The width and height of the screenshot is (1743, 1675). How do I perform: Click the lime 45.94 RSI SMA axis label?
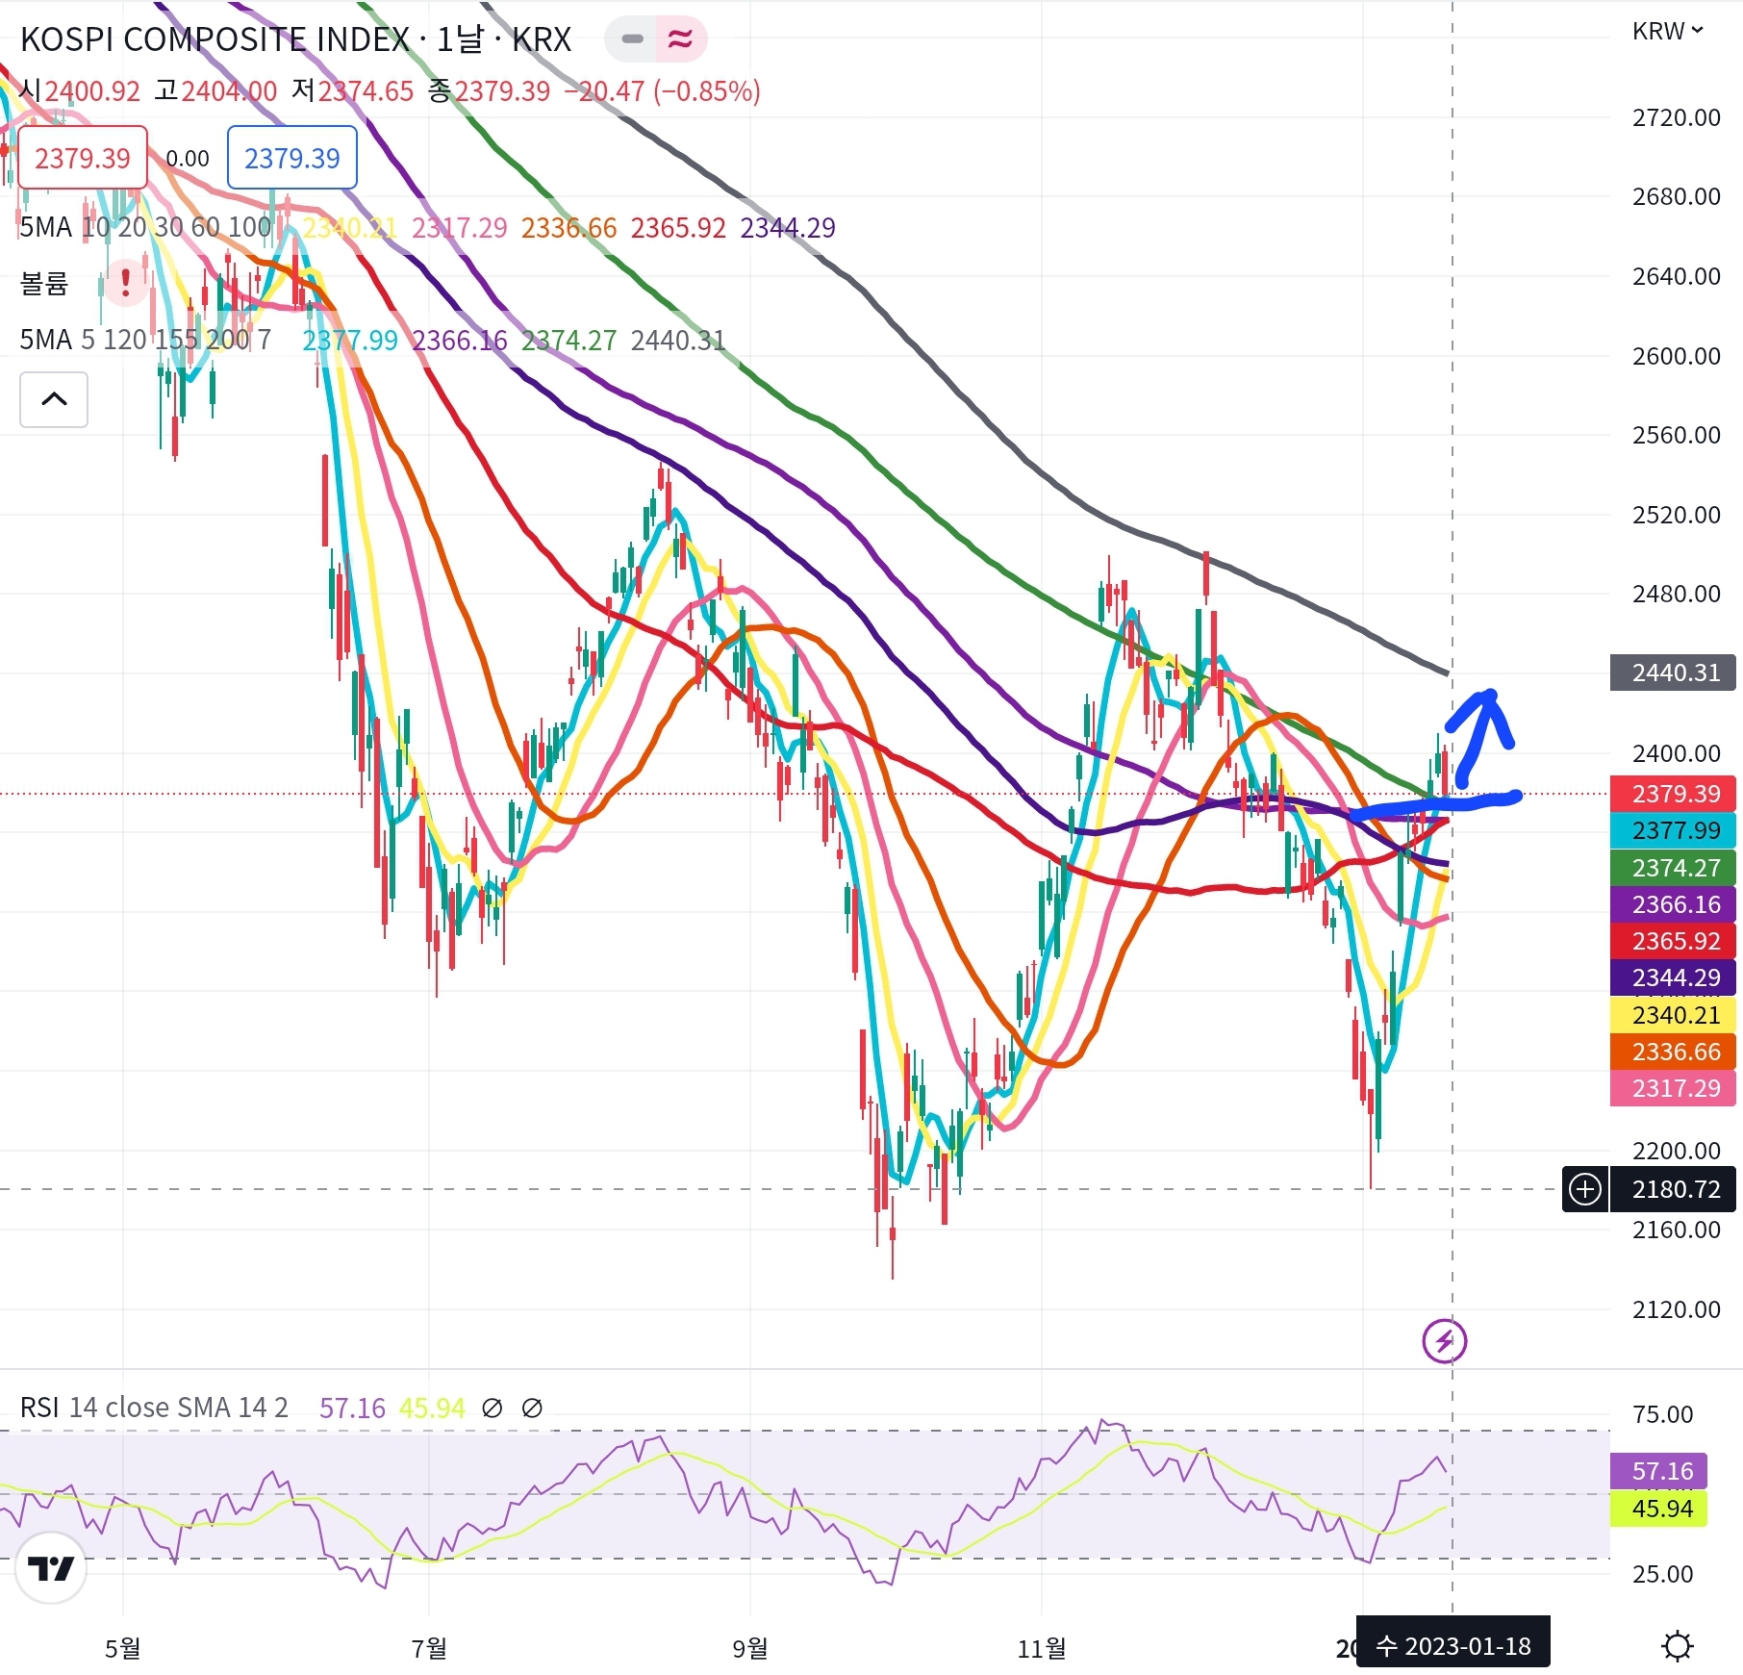1658,1508
